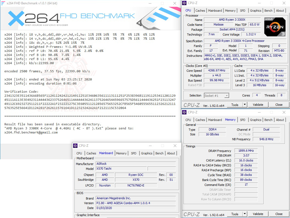290x218 pixels.
Task: Click the Close button in the Memory window
Action: click(x=279, y=214)
